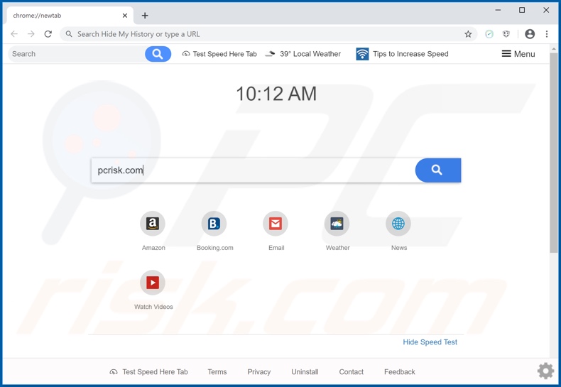
Task: Open the News globe shortcut icon
Action: (398, 224)
